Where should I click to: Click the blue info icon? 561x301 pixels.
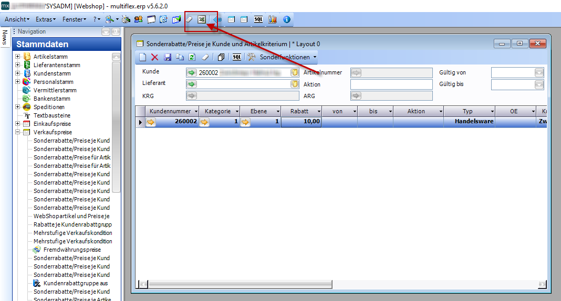click(x=286, y=19)
